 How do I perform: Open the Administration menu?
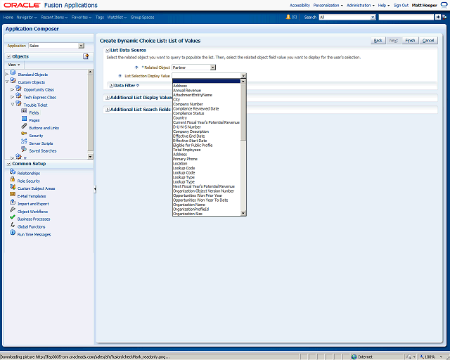click(x=360, y=5)
